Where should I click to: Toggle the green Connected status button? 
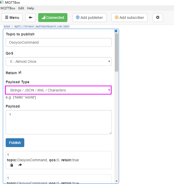click(53, 18)
